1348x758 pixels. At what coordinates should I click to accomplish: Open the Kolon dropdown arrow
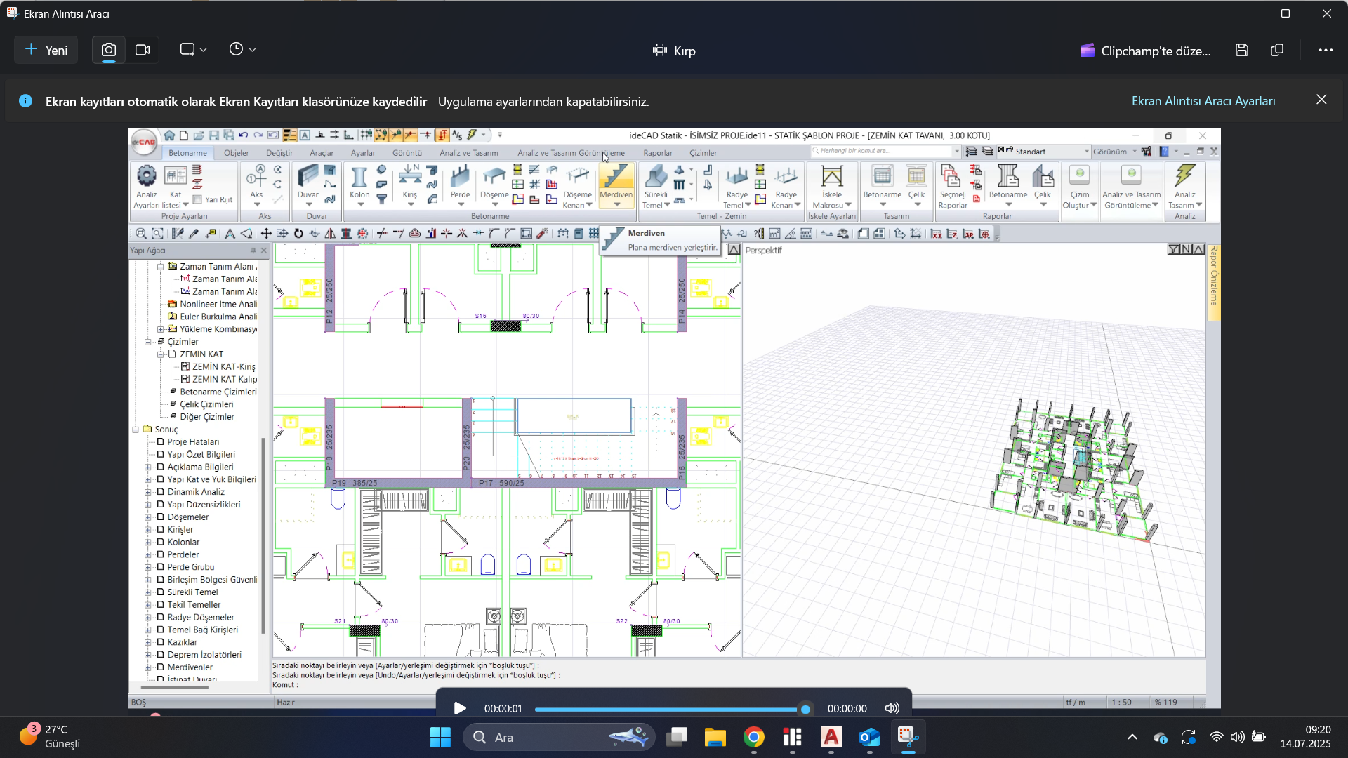360,205
